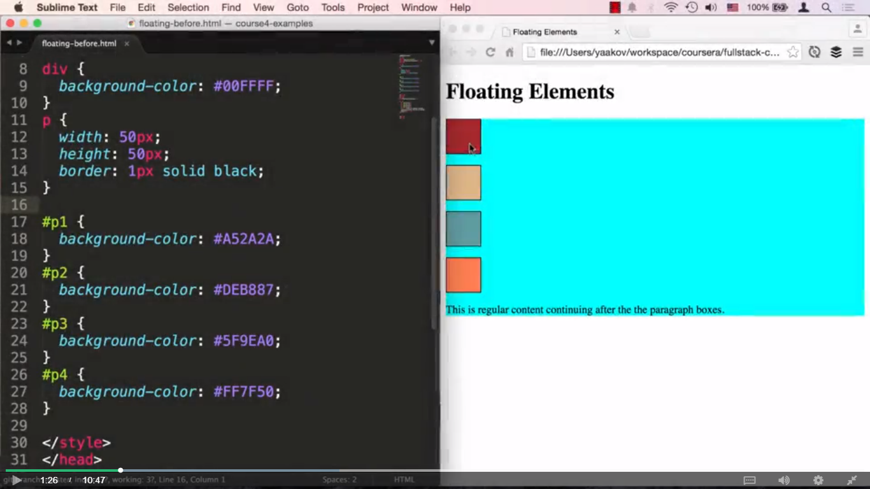Open the video player settings gear
The image size is (870, 489).
click(x=819, y=481)
